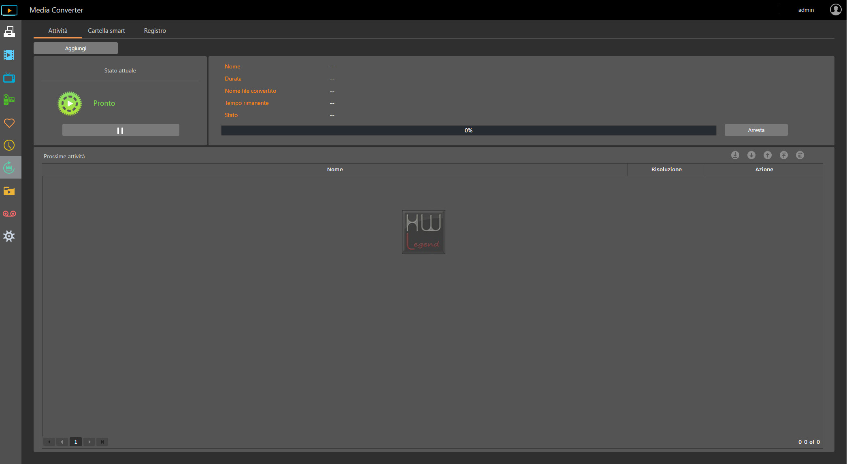Go to previous page of task list
This screenshot has width=847, height=464.
coord(62,442)
